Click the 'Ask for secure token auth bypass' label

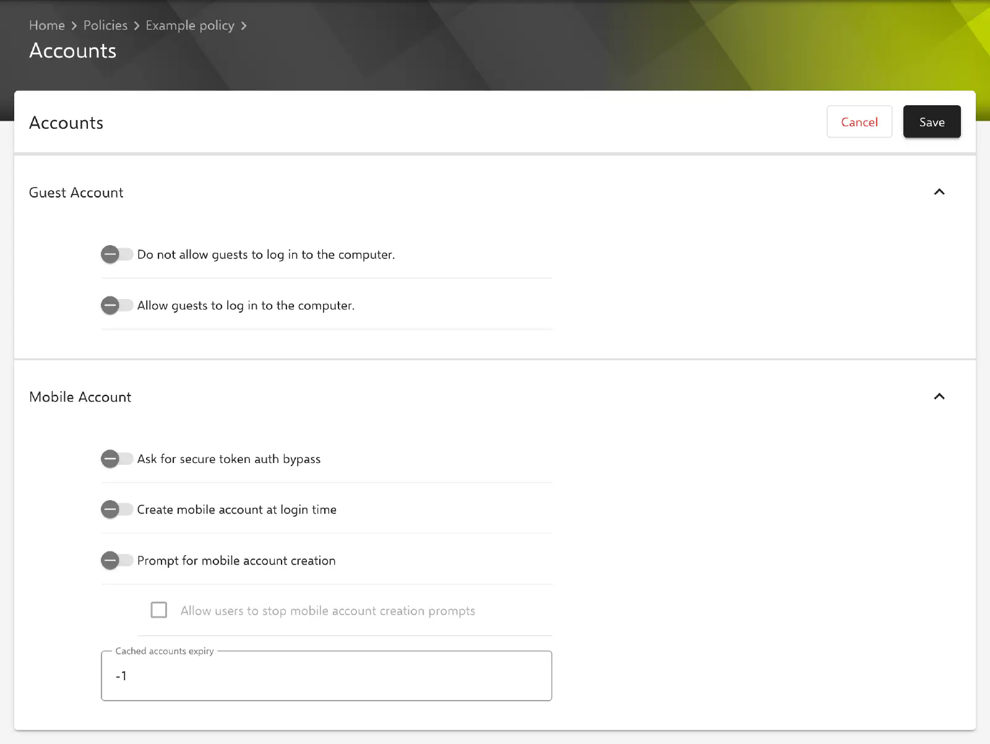coord(229,459)
